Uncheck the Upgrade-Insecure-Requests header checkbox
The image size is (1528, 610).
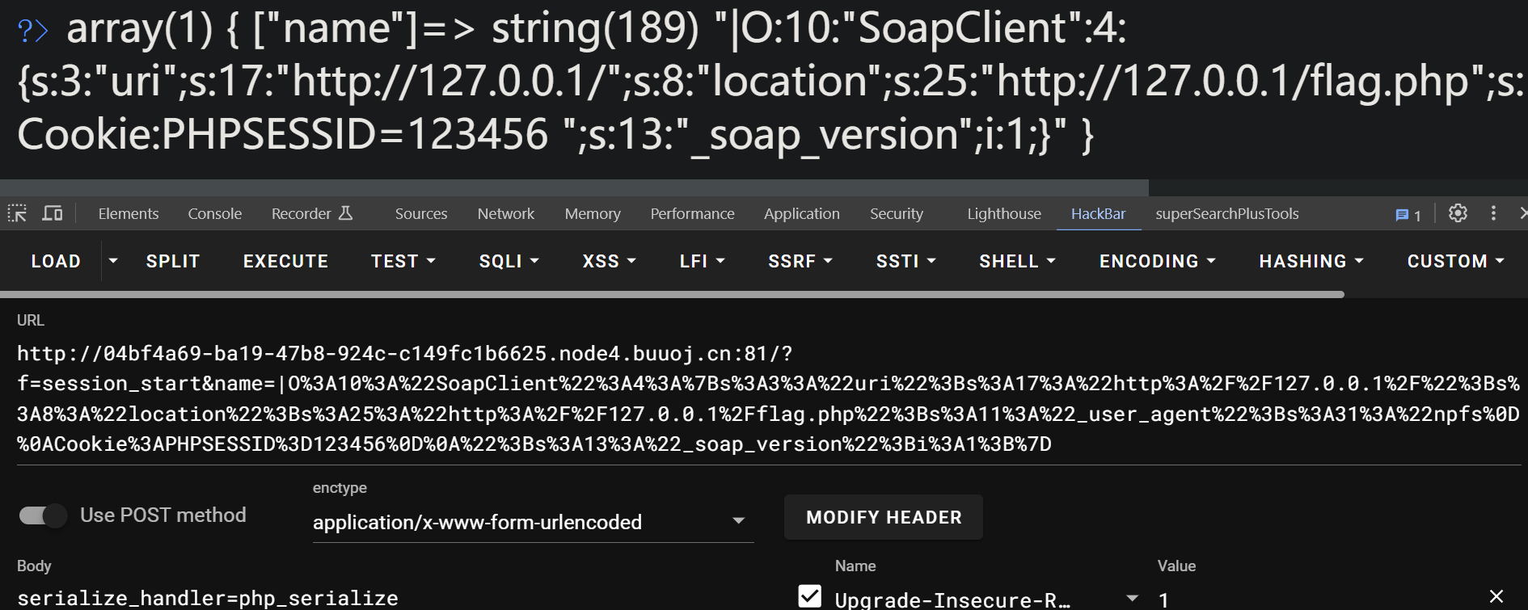(x=809, y=596)
